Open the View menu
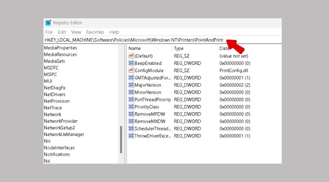Viewport: 329px width, 182px height. click(76, 32)
